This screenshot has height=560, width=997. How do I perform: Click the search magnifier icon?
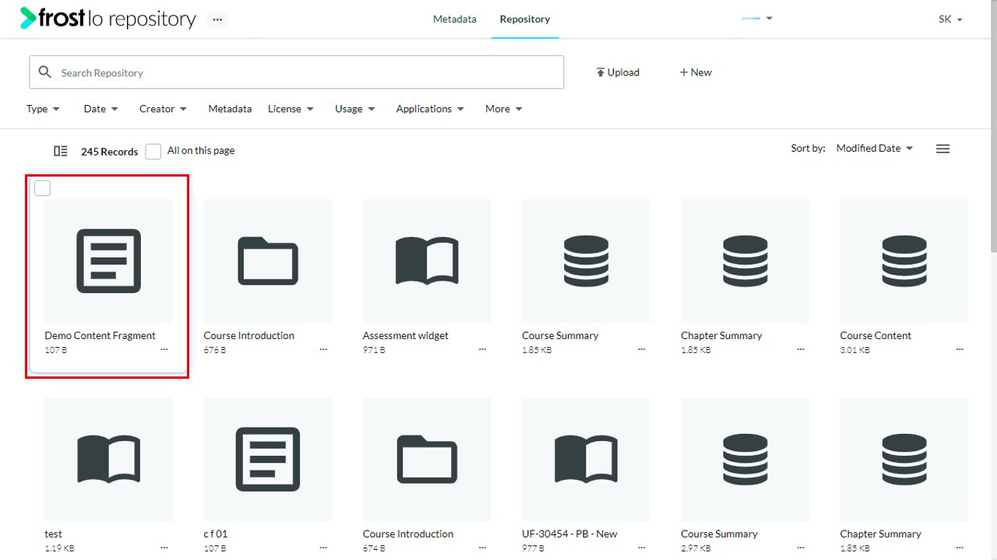45,72
